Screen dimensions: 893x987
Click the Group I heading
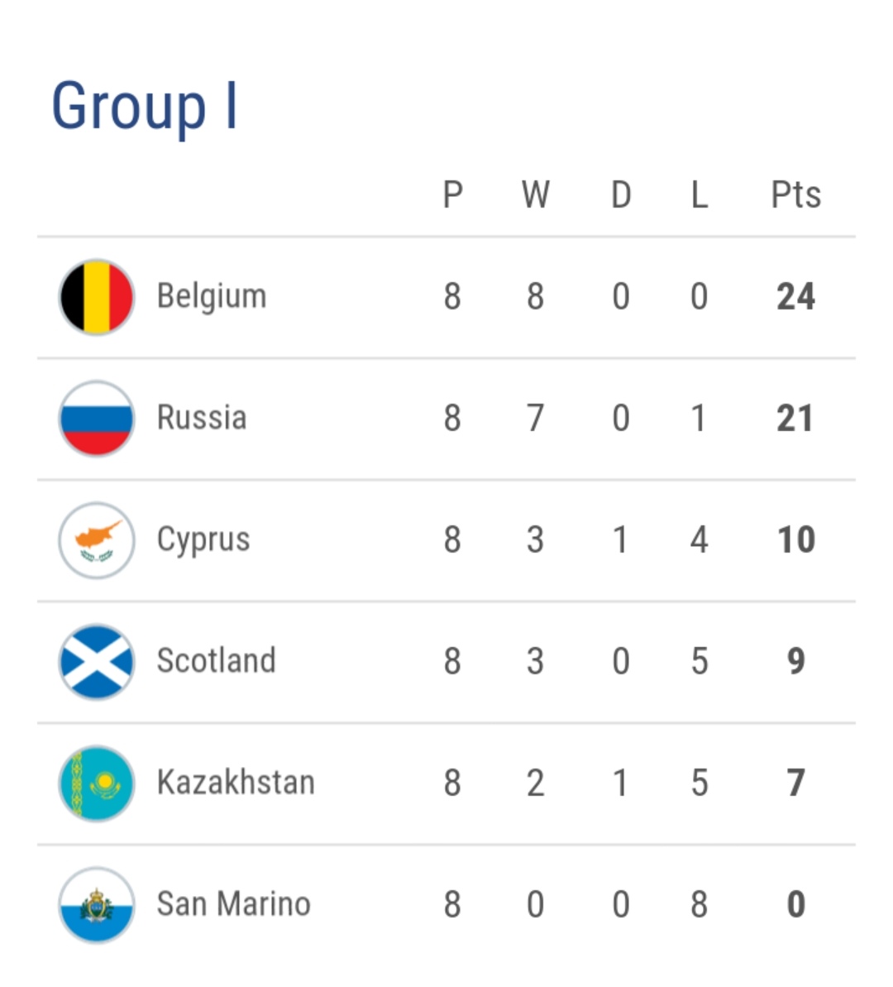coord(145,106)
